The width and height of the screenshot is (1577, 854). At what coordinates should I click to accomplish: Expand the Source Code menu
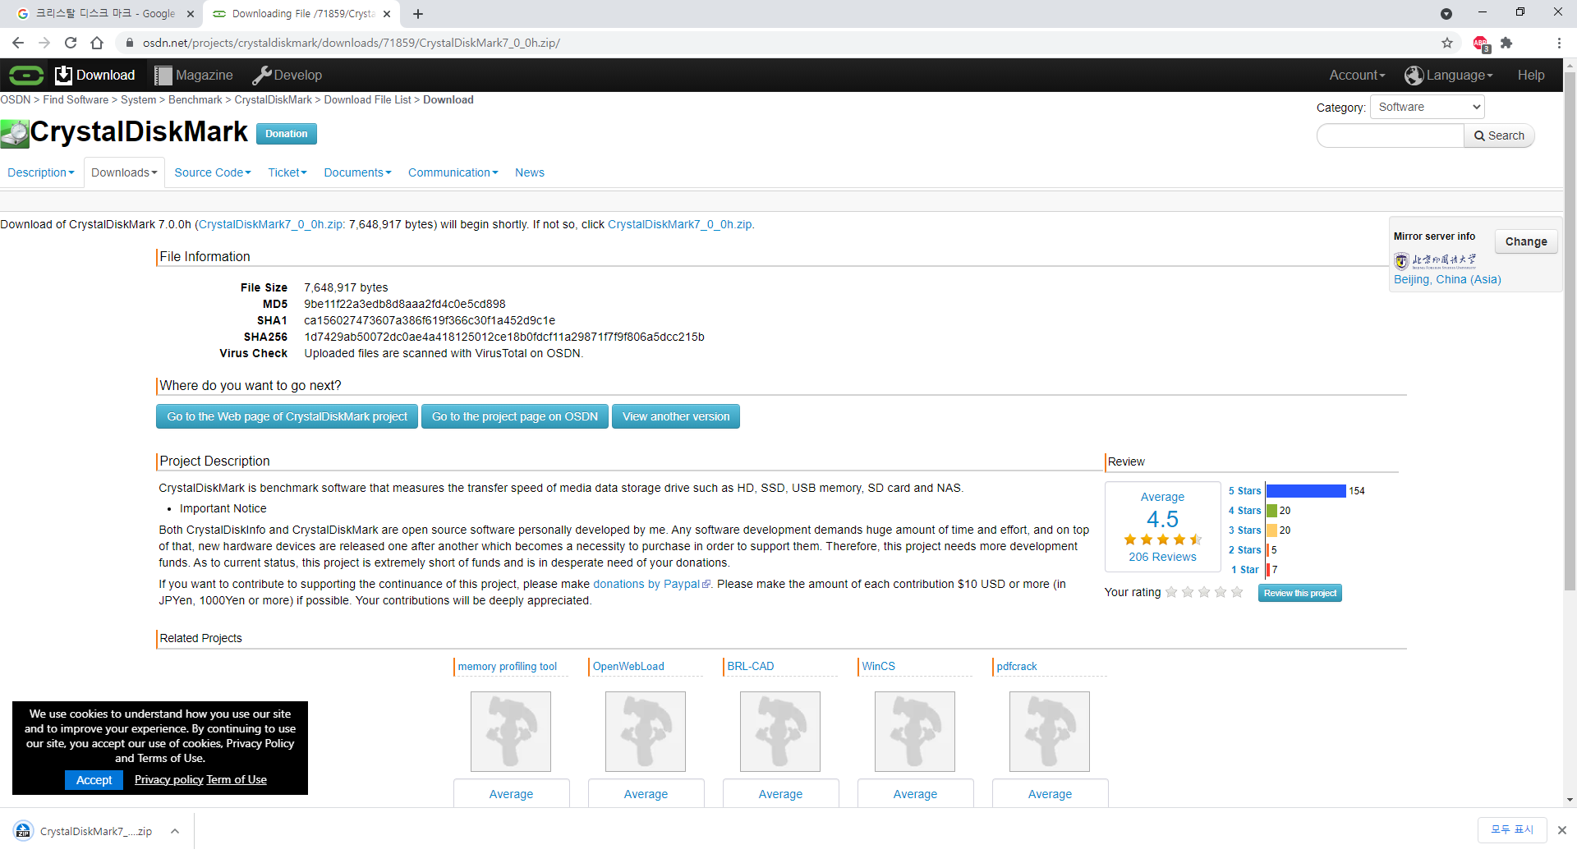(x=213, y=172)
